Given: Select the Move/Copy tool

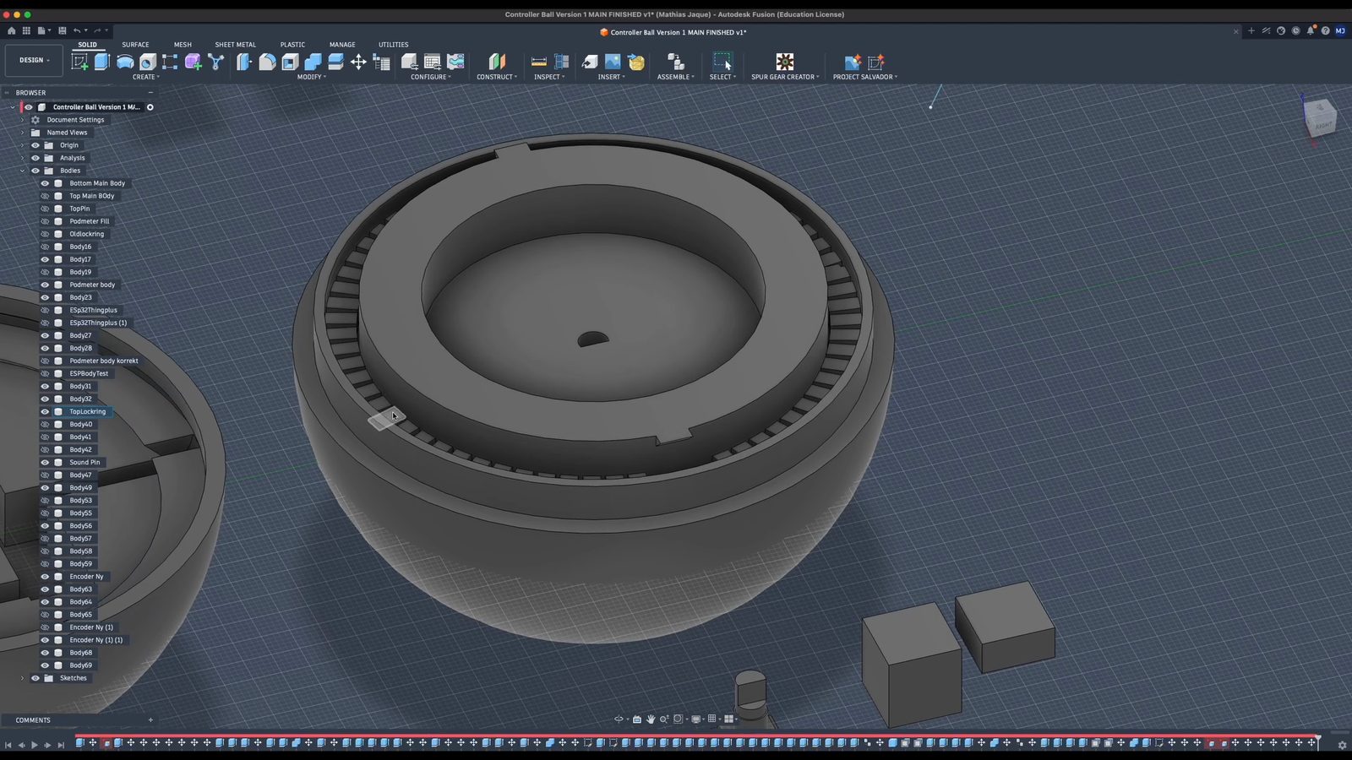Looking at the screenshot, I should pos(358,62).
